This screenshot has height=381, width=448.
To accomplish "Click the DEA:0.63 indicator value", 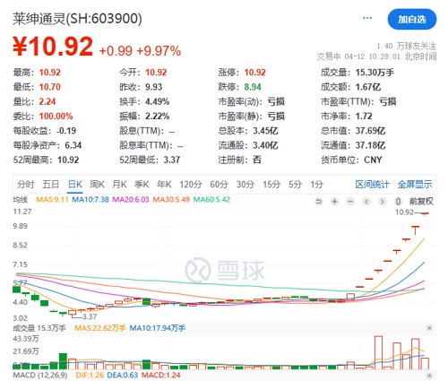I will [x=123, y=376].
